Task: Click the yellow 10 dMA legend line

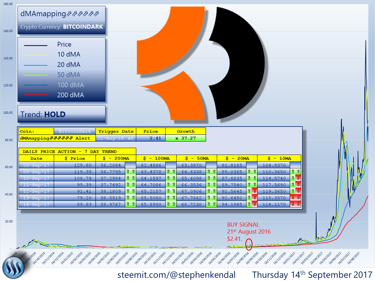Action: (x=36, y=55)
